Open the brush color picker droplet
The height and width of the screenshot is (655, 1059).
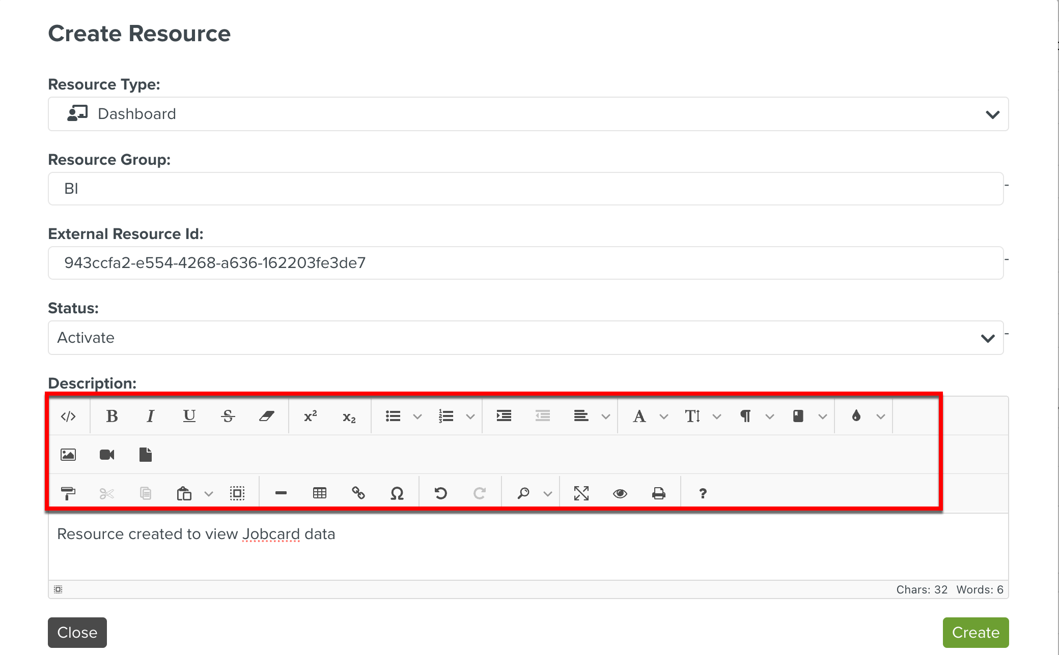[x=856, y=416]
